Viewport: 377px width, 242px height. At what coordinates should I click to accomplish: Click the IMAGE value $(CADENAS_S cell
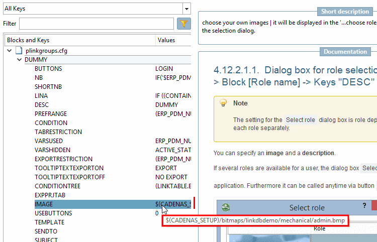click(173, 204)
